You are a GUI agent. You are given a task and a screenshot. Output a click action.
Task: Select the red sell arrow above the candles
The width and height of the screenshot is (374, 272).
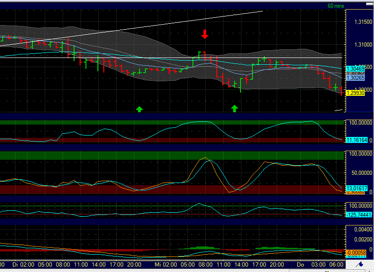[205, 35]
